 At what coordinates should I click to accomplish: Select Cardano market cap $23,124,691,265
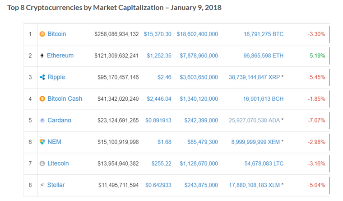(118, 121)
